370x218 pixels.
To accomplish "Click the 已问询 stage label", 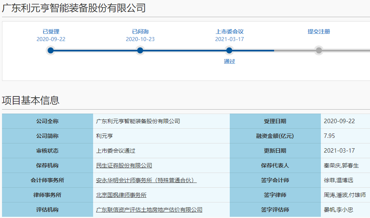I will (x=140, y=31).
